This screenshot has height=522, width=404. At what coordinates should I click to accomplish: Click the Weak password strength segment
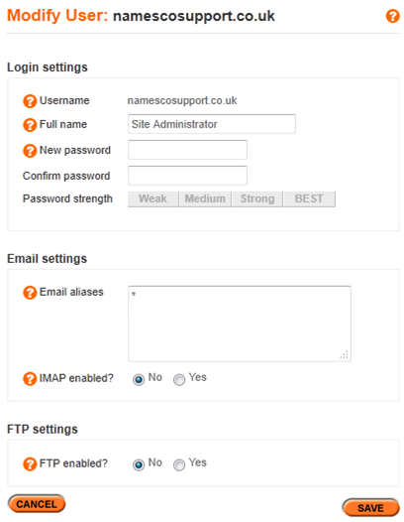point(153,199)
